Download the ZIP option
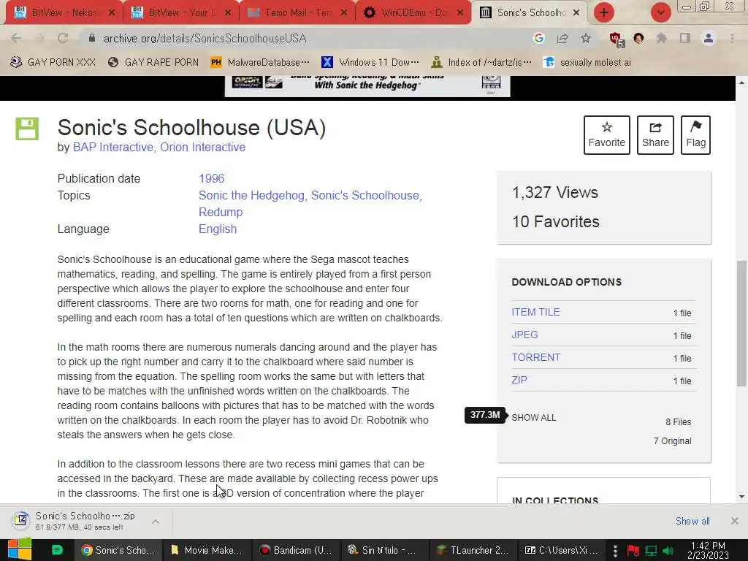Viewport: 748px width, 561px height. [x=519, y=380]
